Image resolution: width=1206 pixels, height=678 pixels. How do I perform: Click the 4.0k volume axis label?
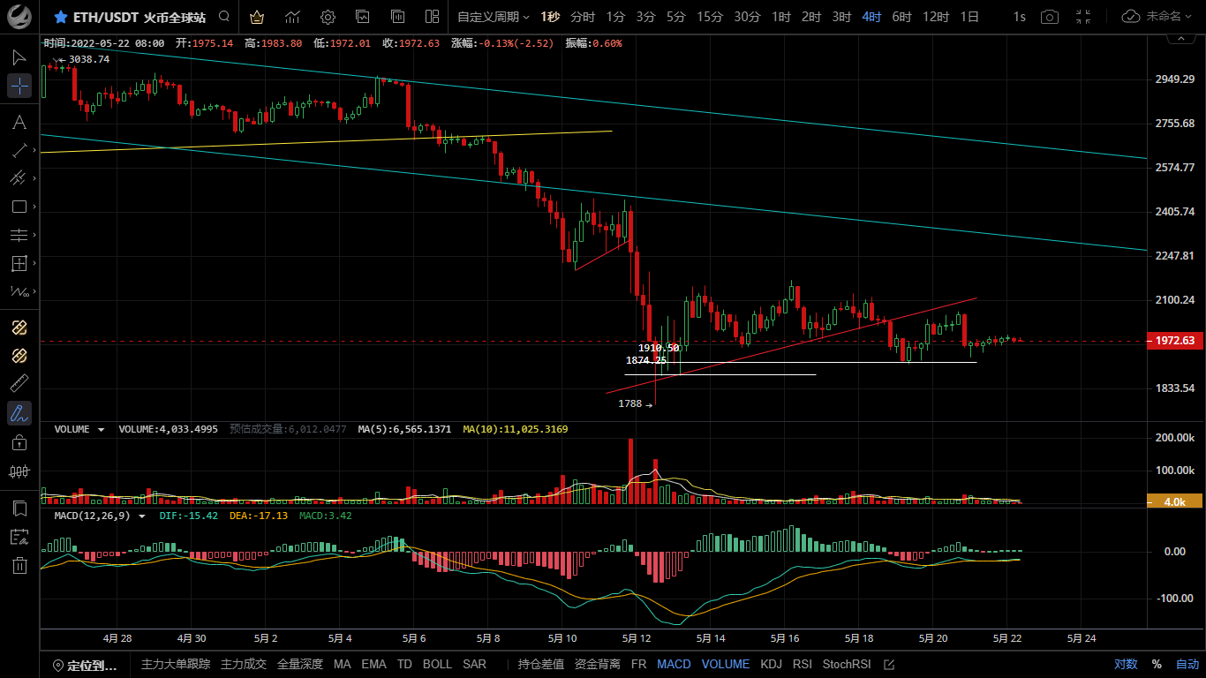coord(1175,501)
